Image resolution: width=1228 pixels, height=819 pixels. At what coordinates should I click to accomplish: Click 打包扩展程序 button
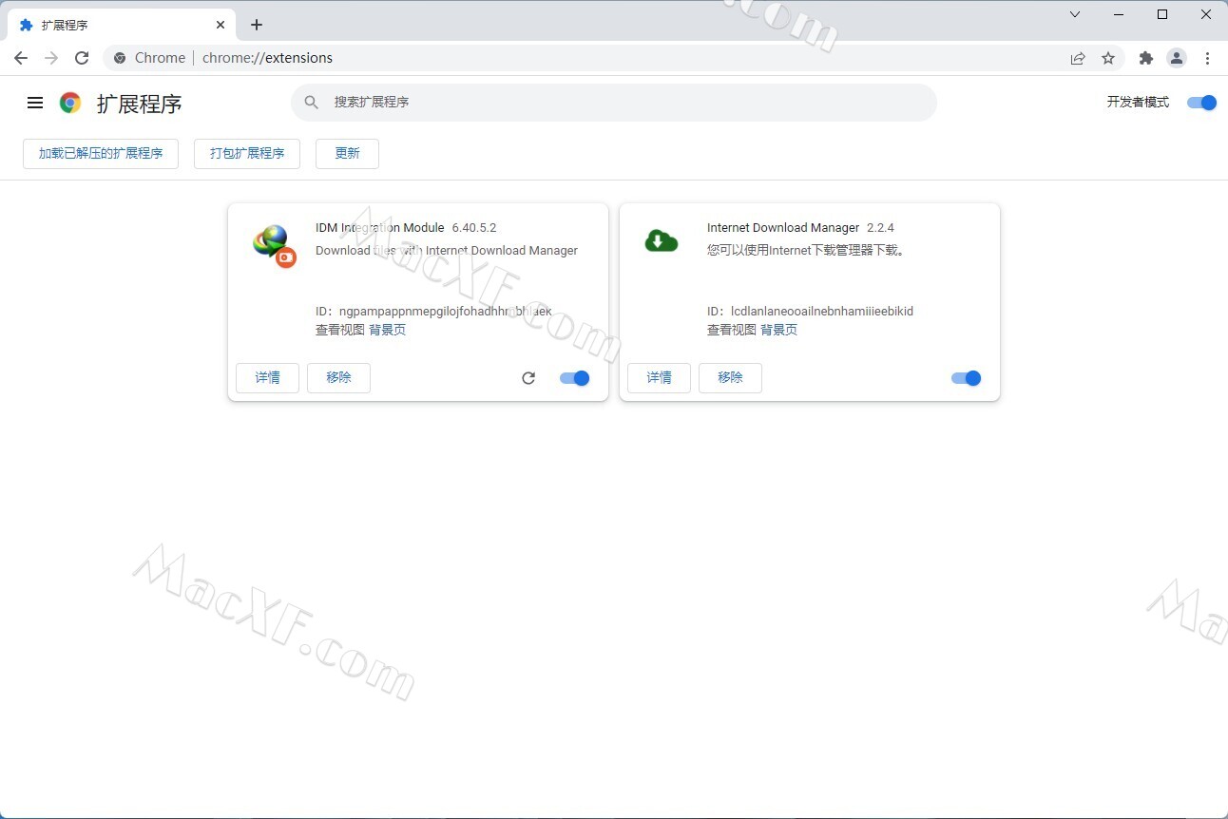[x=247, y=153]
